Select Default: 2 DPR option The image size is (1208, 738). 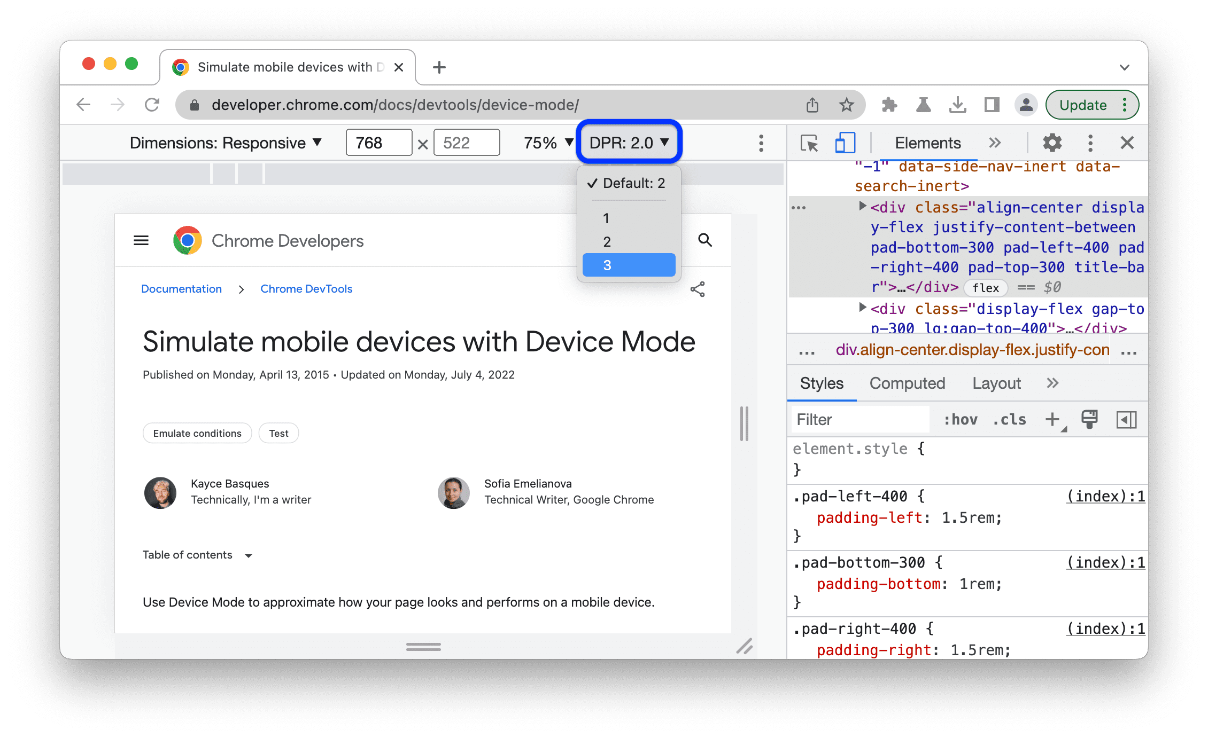pyautogui.click(x=629, y=184)
